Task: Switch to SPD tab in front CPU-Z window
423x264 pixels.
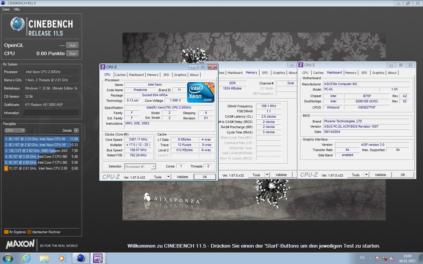Action: coord(166,75)
